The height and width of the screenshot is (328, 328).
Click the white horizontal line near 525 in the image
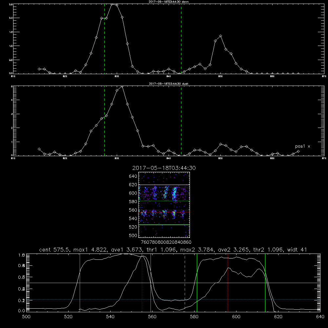click(164, 225)
